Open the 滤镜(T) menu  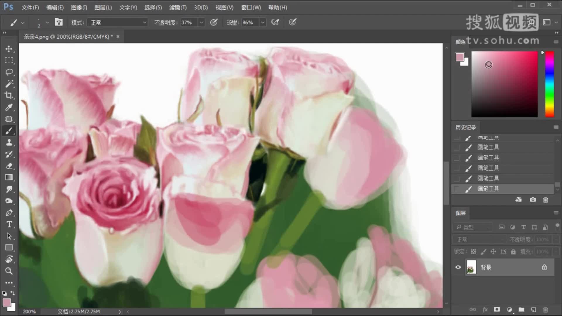click(x=178, y=8)
